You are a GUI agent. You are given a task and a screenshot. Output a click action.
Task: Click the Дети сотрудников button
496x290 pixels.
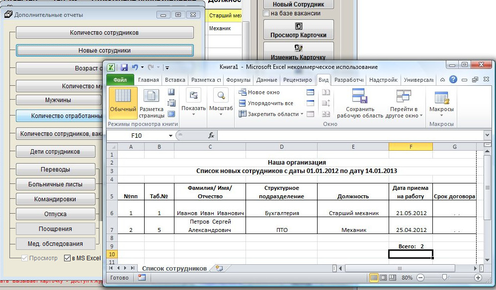(x=55, y=152)
